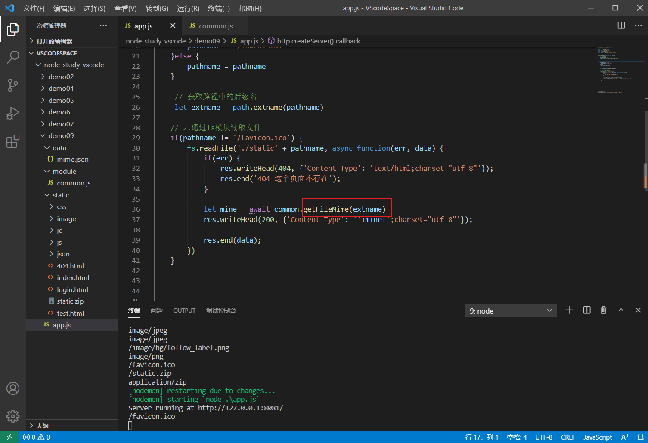Image resolution: width=648 pixels, height=443 pixels.
Task: Expand the css folder
Action: [x=71, y=206]
